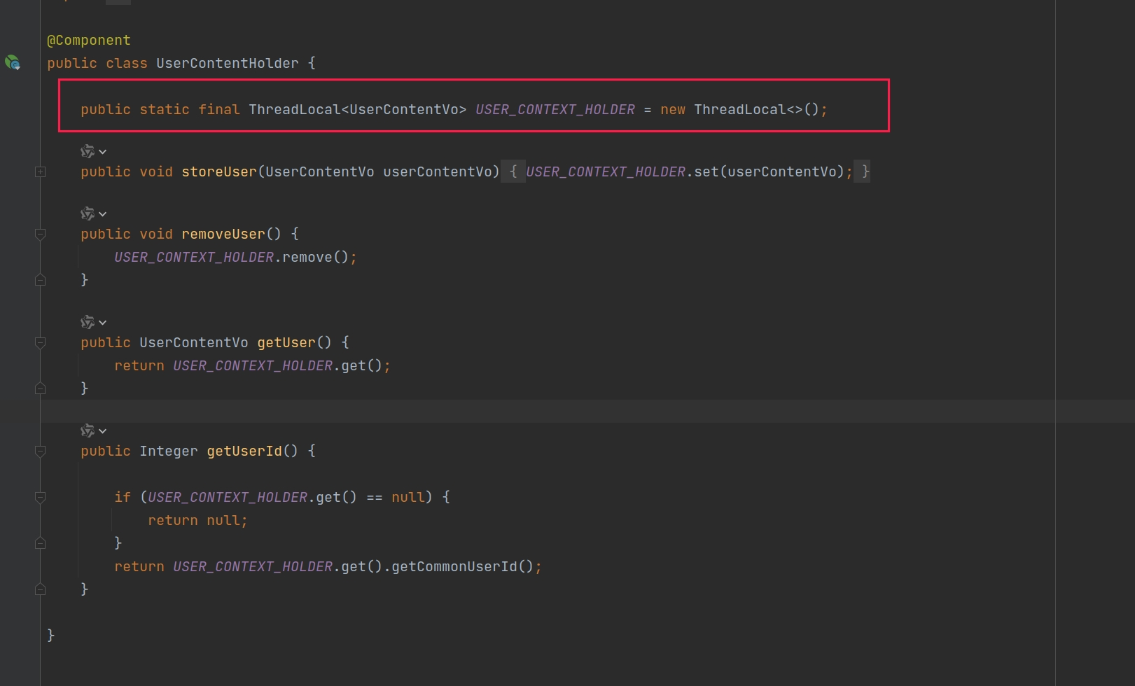Click USER_CONTEXT_HOLDER in the highlighted field declaration
Viewport: 1135px width, 686px height.
point(555,110)
